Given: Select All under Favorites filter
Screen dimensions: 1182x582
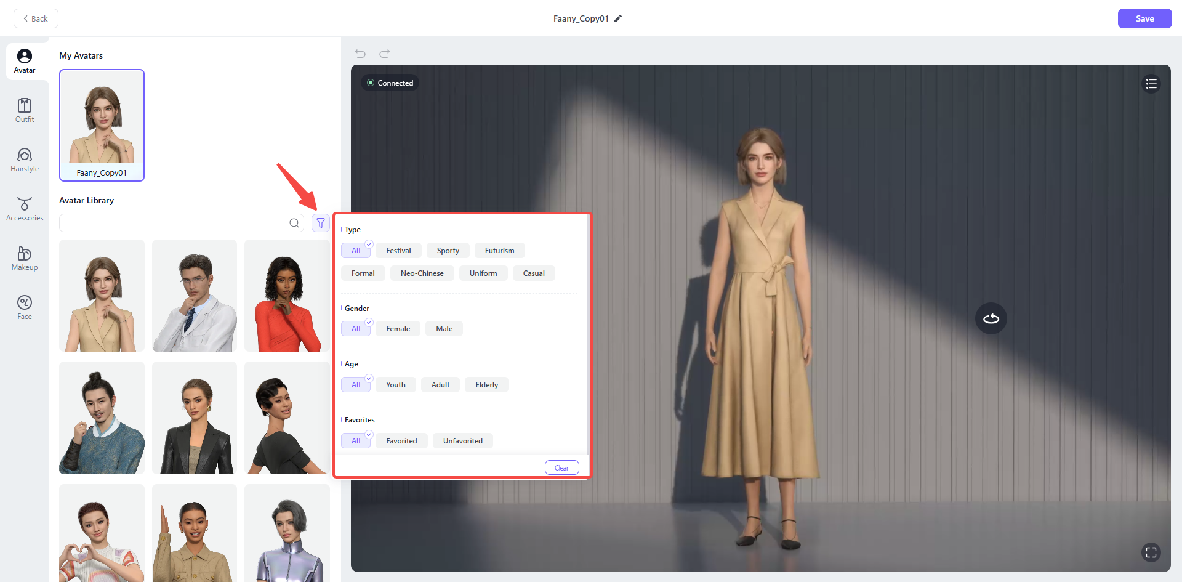Looking at the screenshot, I should coord(356,440).
